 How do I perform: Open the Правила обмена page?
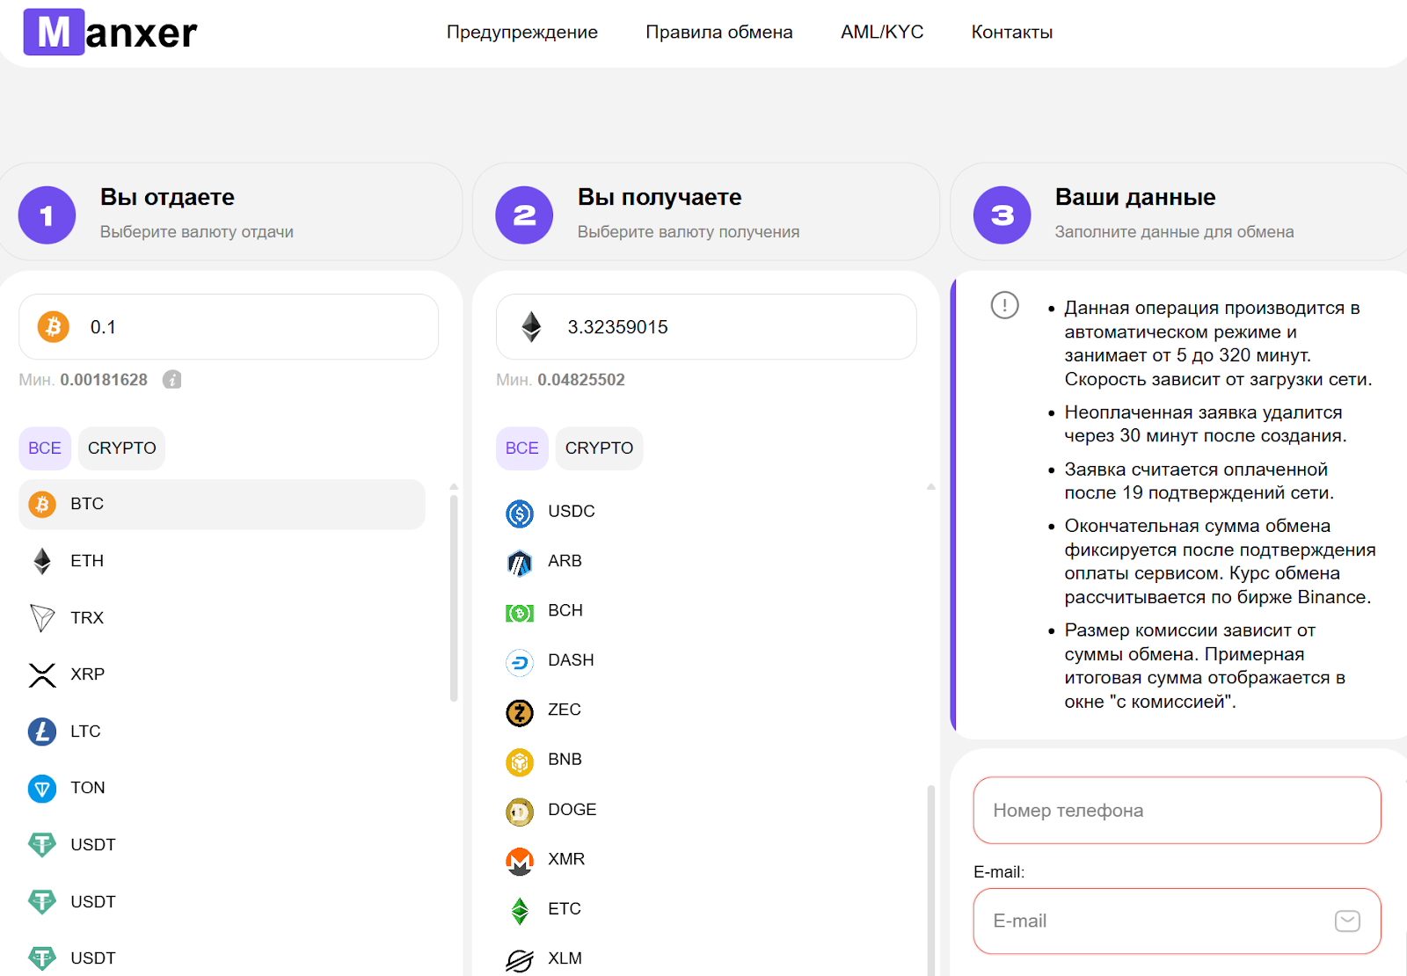coord(718,33)
